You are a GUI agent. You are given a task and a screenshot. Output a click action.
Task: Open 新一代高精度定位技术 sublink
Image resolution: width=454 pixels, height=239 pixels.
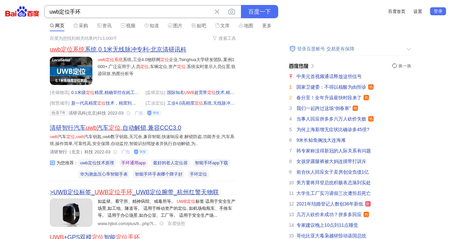click(104, 103)
